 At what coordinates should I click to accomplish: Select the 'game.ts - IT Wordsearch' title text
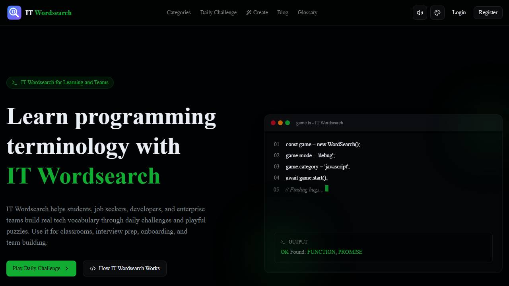click(320, 123)
